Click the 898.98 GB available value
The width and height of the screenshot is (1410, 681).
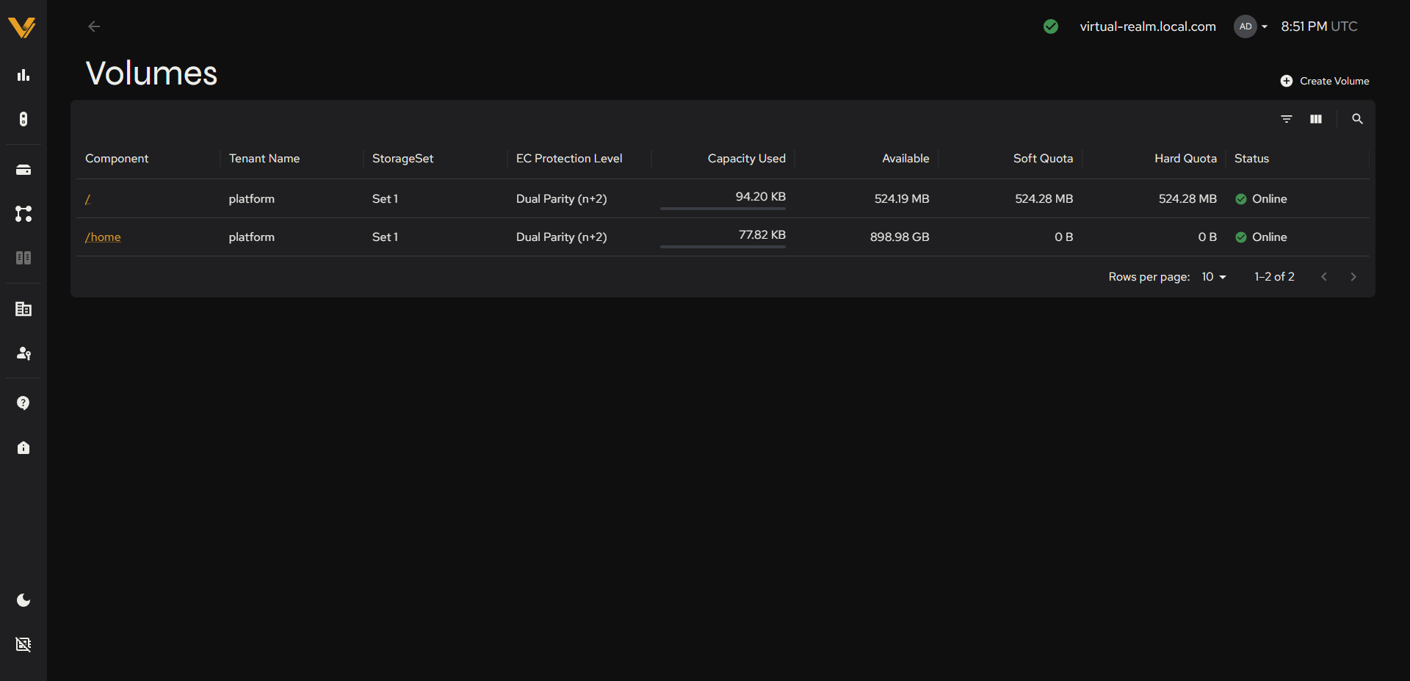tap(900, 237)
